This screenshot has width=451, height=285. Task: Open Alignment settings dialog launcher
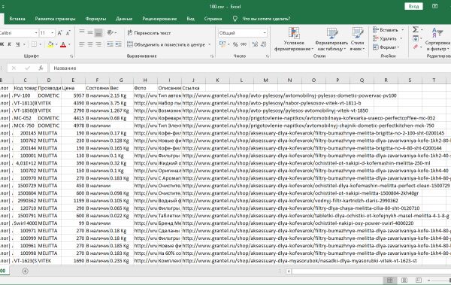click(x=212, y=56)
